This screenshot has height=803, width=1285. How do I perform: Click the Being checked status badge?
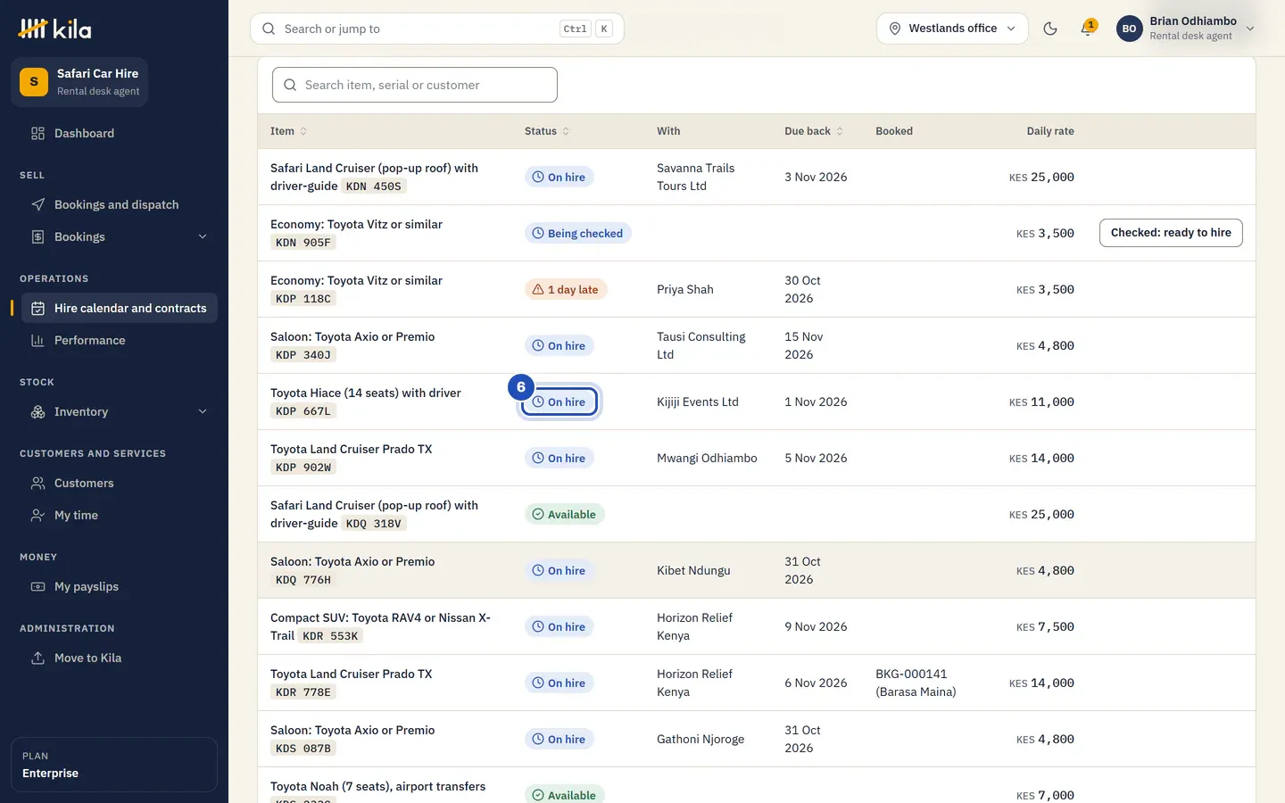point(577,233)
